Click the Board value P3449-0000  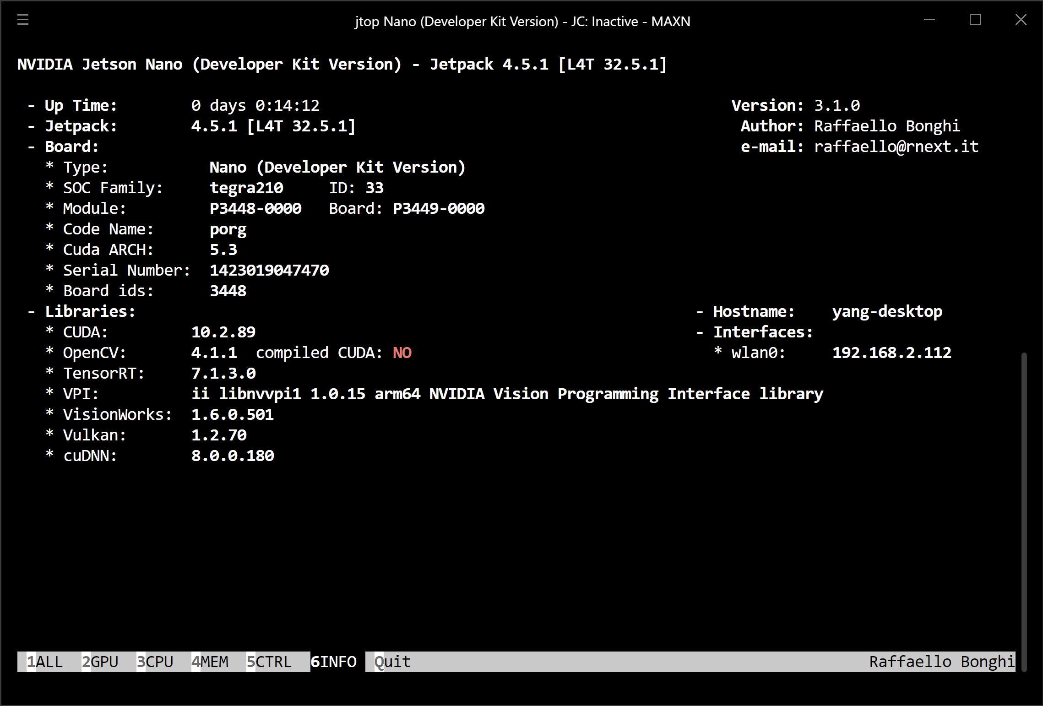pos(439,208)
